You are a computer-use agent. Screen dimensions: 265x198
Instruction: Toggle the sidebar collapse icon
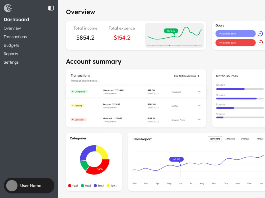51,8
